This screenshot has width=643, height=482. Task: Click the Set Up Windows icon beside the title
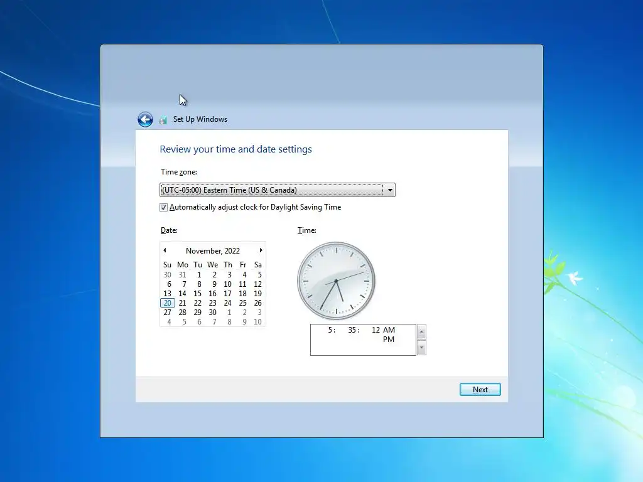(x=163, y=120)
